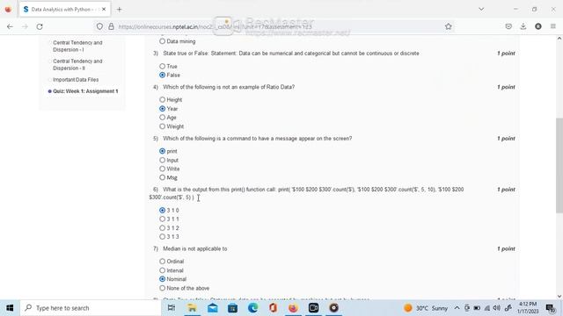
Task: Switch to Firefox on the taskbar
Action: pos(293,308)
